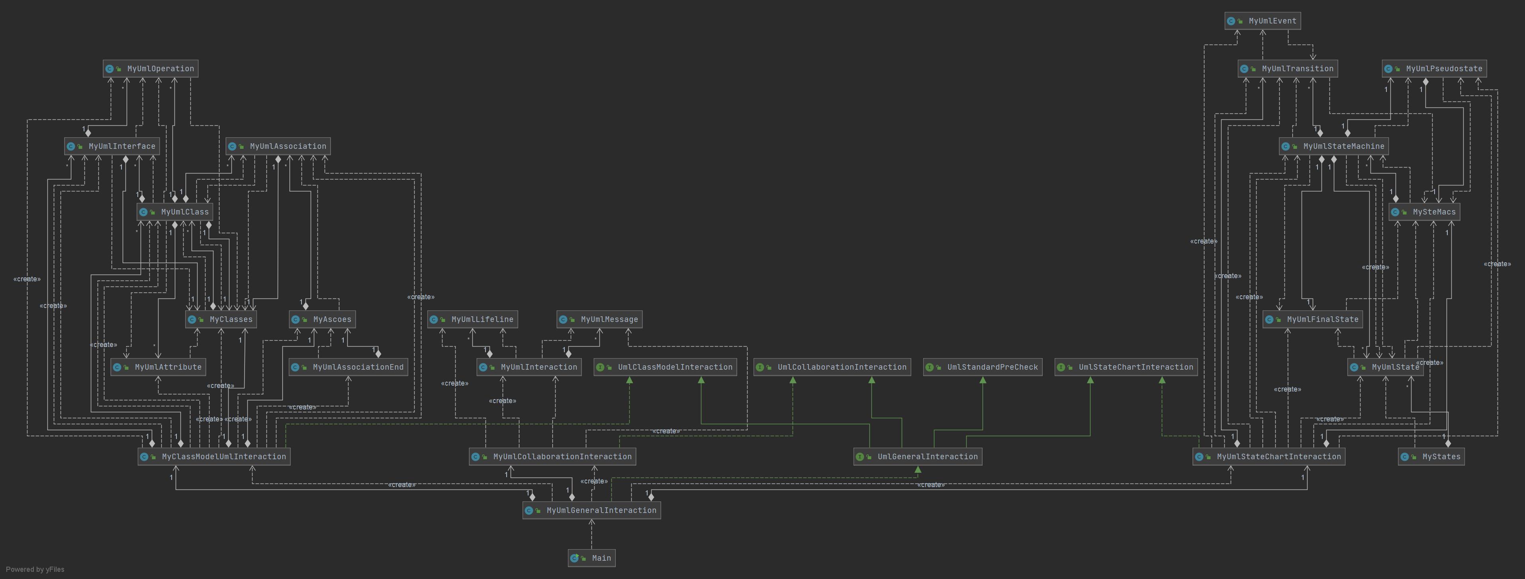1525x579 pixels.
Task: Click the interface icon on UmlStandardPreCheck node
Action: (x=930, y=367)
